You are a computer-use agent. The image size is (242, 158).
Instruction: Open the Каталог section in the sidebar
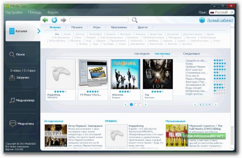pyautogui.click(x=23, y=31)
